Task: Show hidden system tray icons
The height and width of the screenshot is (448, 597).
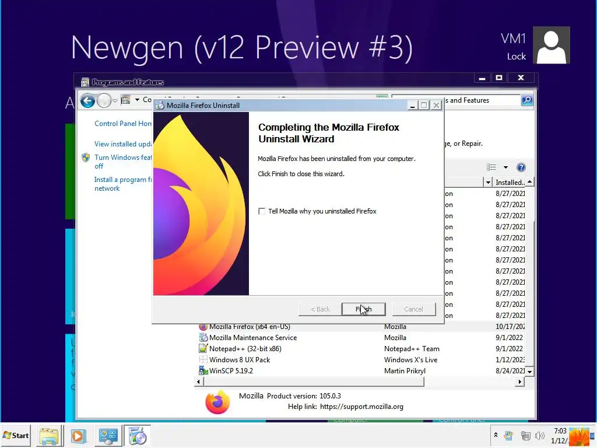Action: tap(496, 435)
